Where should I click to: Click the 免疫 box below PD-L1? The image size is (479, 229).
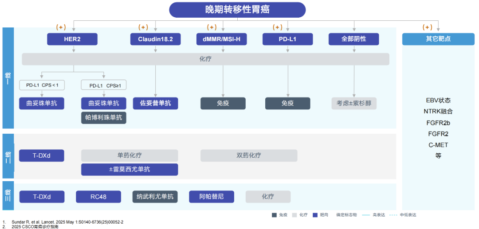point(288,104)
